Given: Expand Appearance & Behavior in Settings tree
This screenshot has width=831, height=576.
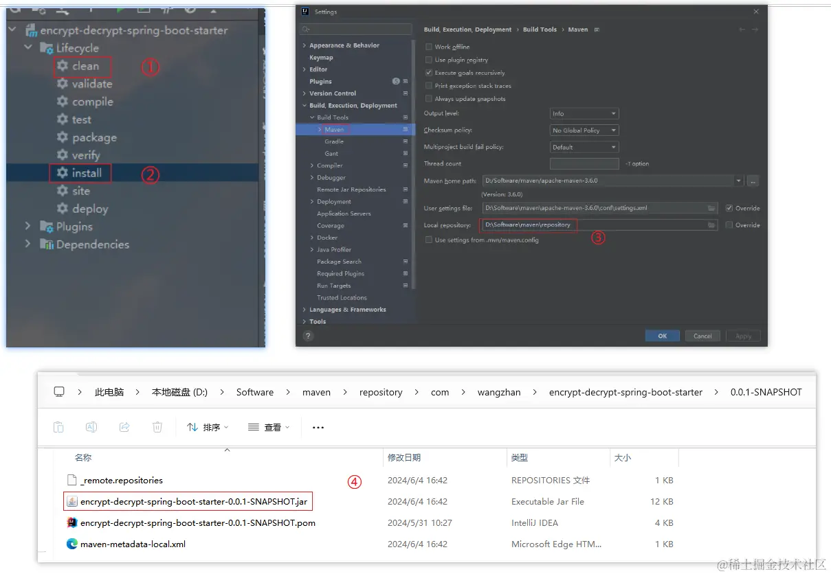Looking at the screenshot, I should (x=304, y=45).
